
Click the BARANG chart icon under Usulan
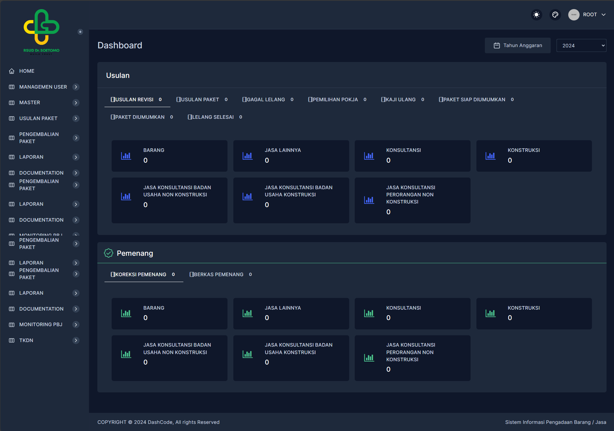coord(126,156)
